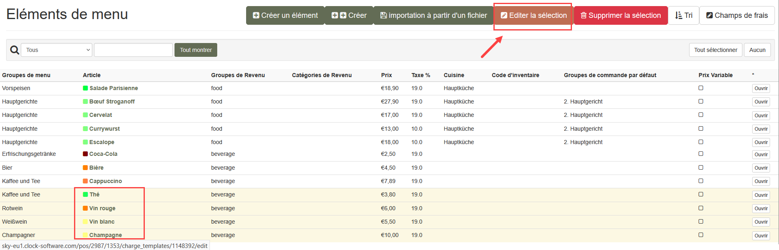779x250 pixels.
Task: Open the Bière row via Ouvrir
Action: point(761,168)
